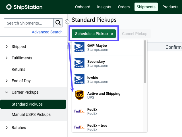Expand the Shipped section chevron

7,47
